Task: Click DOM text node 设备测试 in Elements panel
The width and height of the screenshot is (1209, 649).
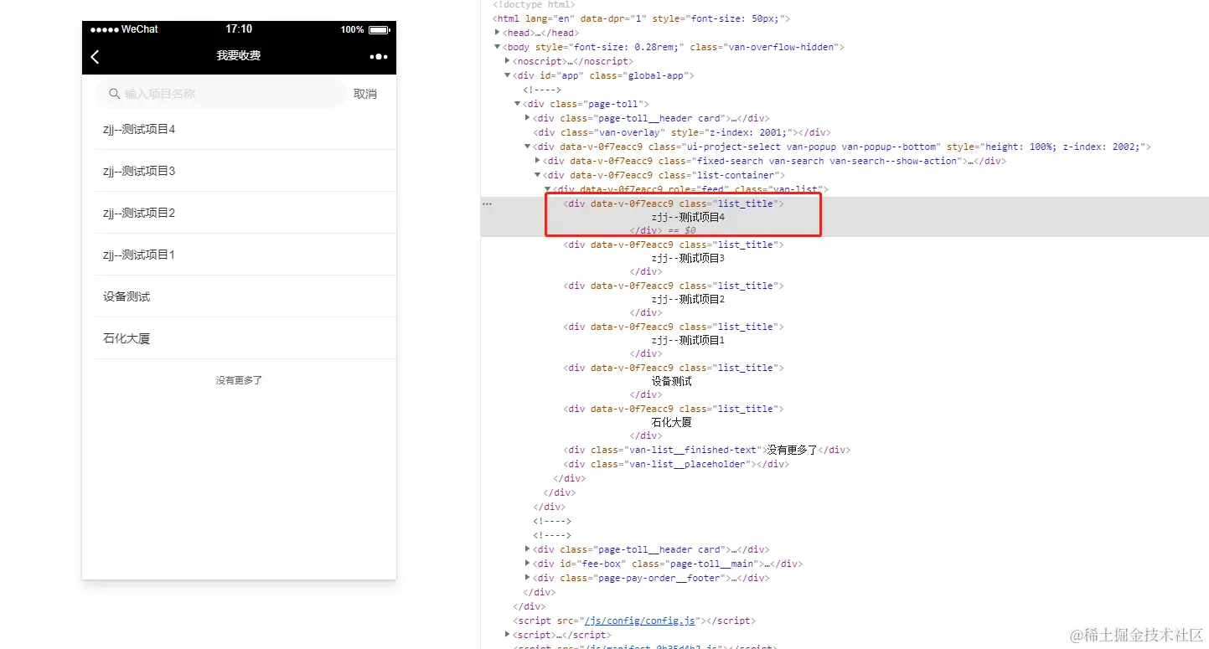Action: point(672,381)
